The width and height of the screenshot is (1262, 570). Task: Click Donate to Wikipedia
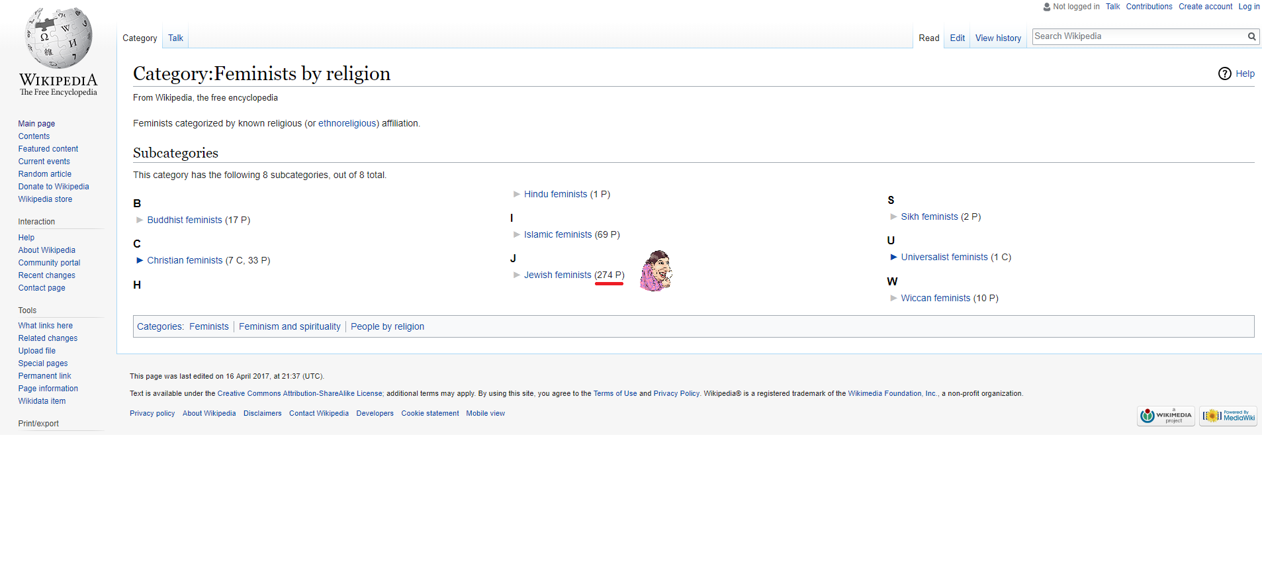point(54,187)
